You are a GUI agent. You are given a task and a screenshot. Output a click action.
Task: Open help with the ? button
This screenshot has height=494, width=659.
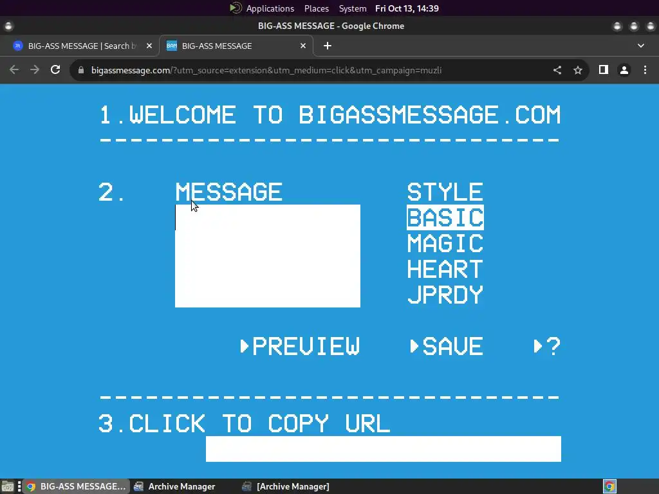(547, 346)
